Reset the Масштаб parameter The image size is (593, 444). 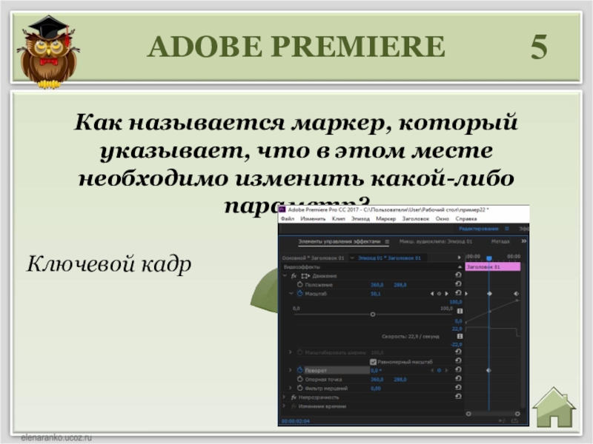[x=458, y=293]
